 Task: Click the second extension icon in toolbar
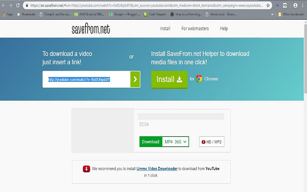point(285,5)
